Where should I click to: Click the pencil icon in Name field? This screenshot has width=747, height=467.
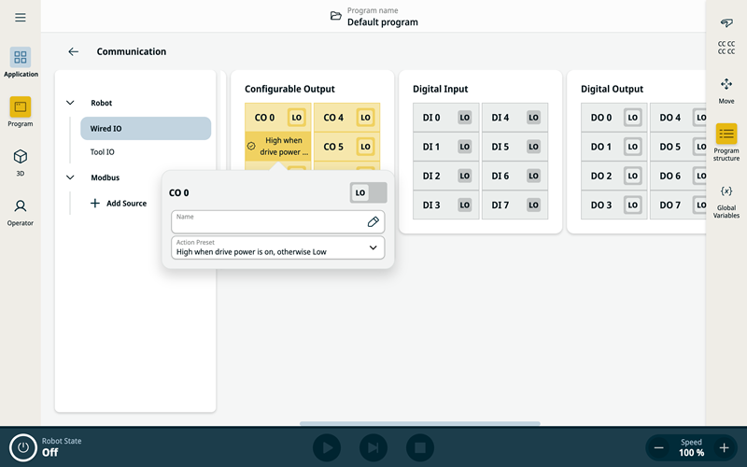pos(373,222)
